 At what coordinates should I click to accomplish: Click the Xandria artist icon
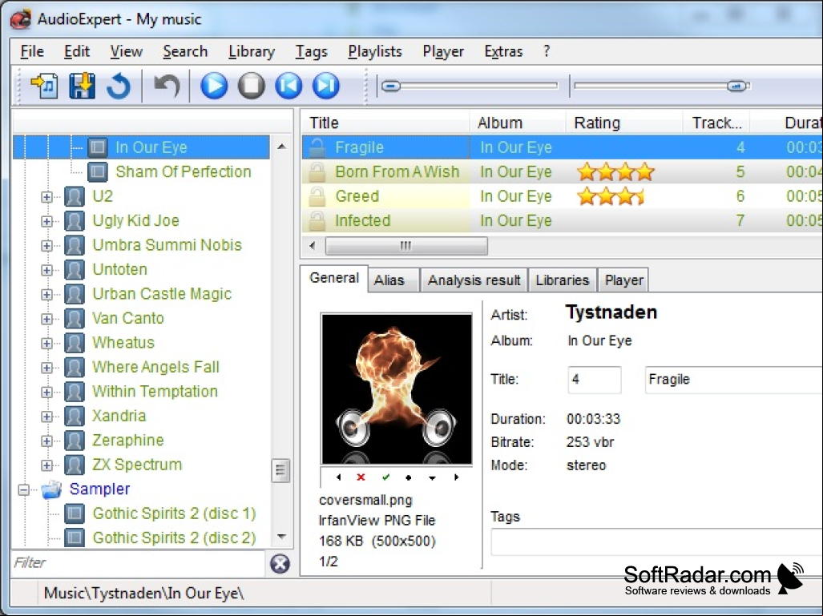(75, 416)
